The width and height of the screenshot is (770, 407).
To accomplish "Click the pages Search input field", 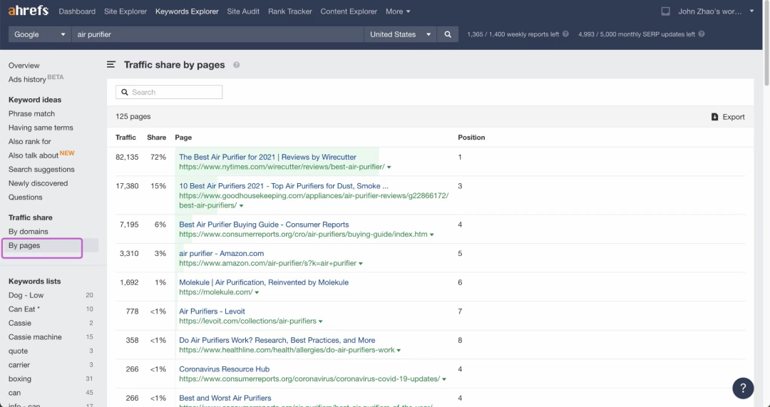I will 169,92.
